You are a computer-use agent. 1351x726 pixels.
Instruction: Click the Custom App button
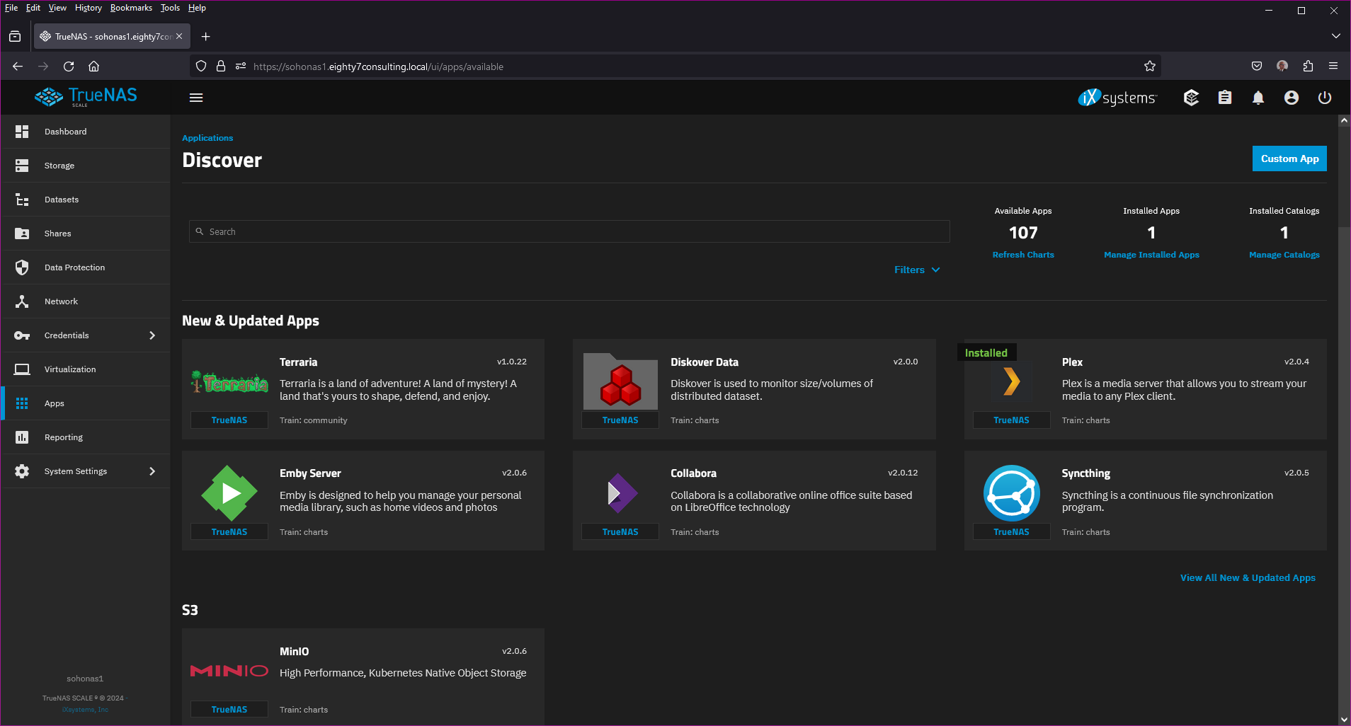click(x=1289, y=159)
